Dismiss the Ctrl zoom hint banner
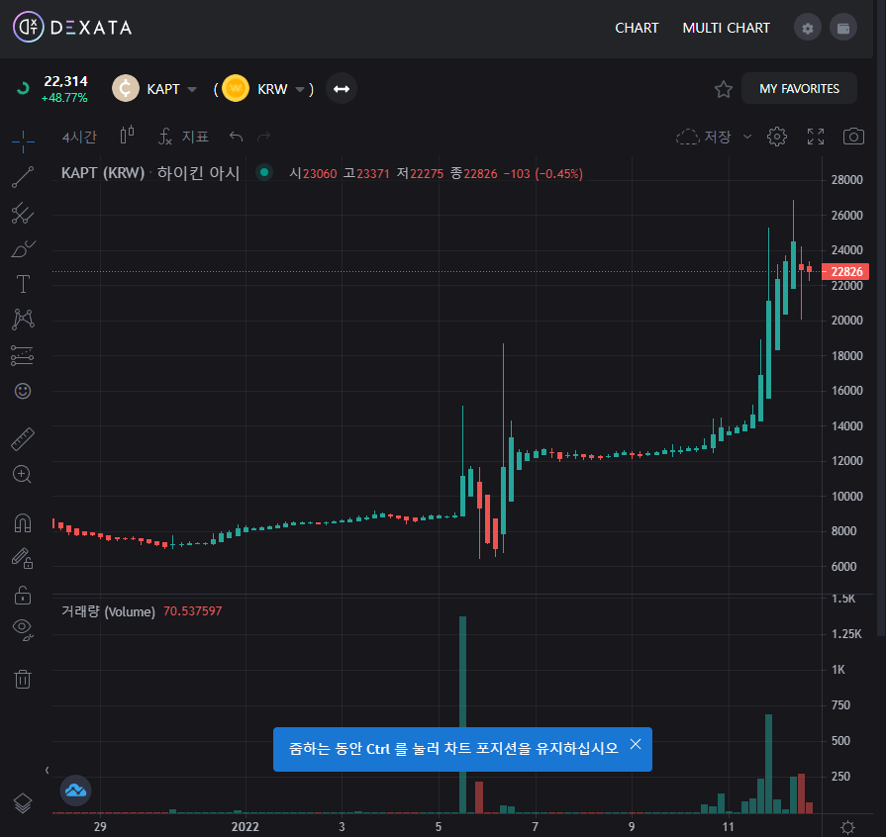Image resolution: width=886 pixels, height=837 pixels. tap(636, 744)
